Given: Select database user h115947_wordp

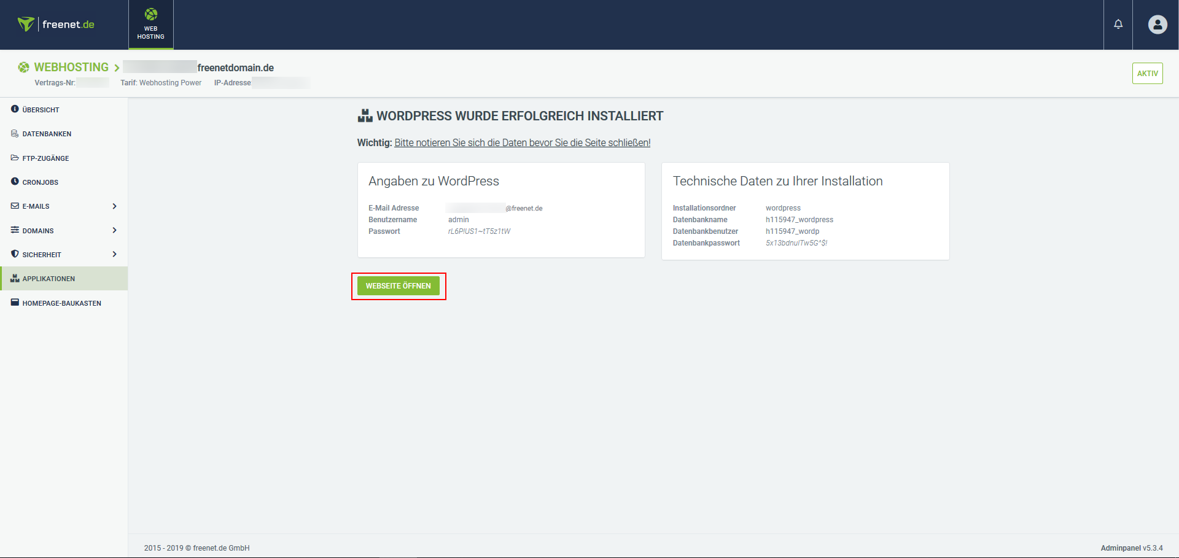Looking at the screenshot, I should (792, 231).
